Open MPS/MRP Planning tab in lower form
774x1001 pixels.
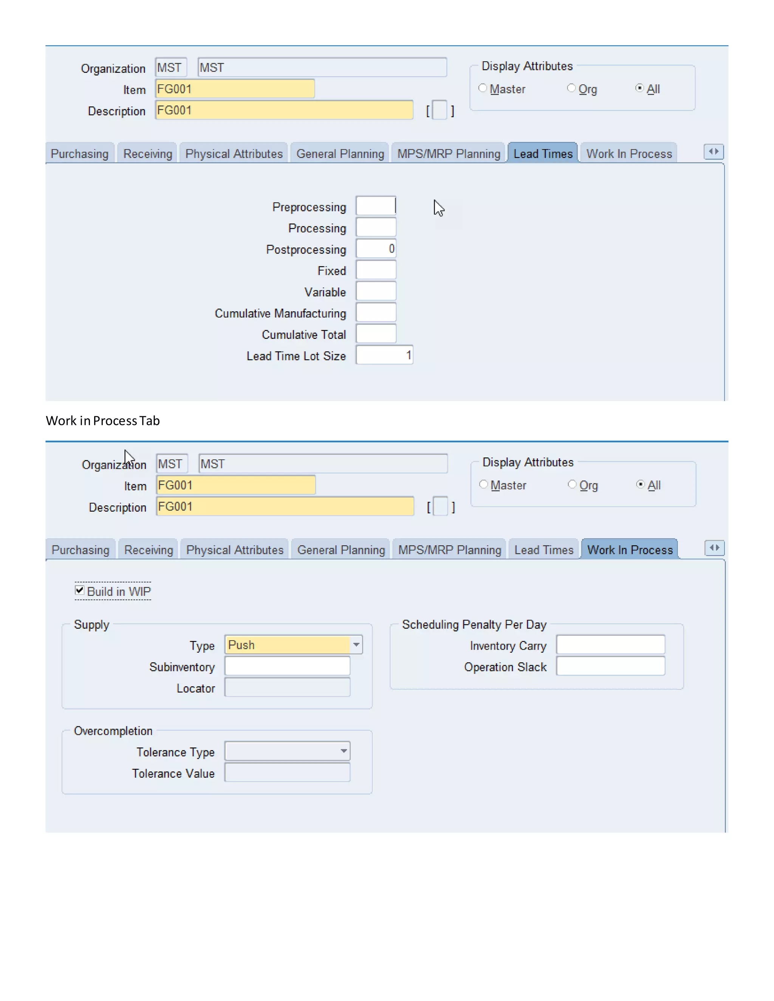tap(449, 550)
